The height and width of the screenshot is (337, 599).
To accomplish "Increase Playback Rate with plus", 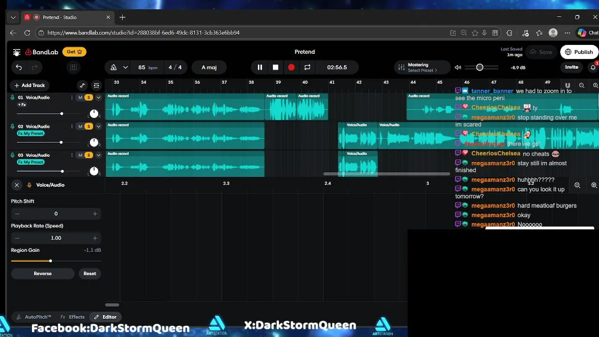I will 95,238.
